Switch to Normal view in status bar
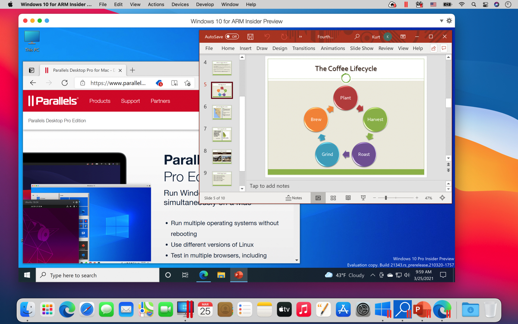Image resolution: width=518 pixels, height=324 pixels. click(x=318, y=198)
